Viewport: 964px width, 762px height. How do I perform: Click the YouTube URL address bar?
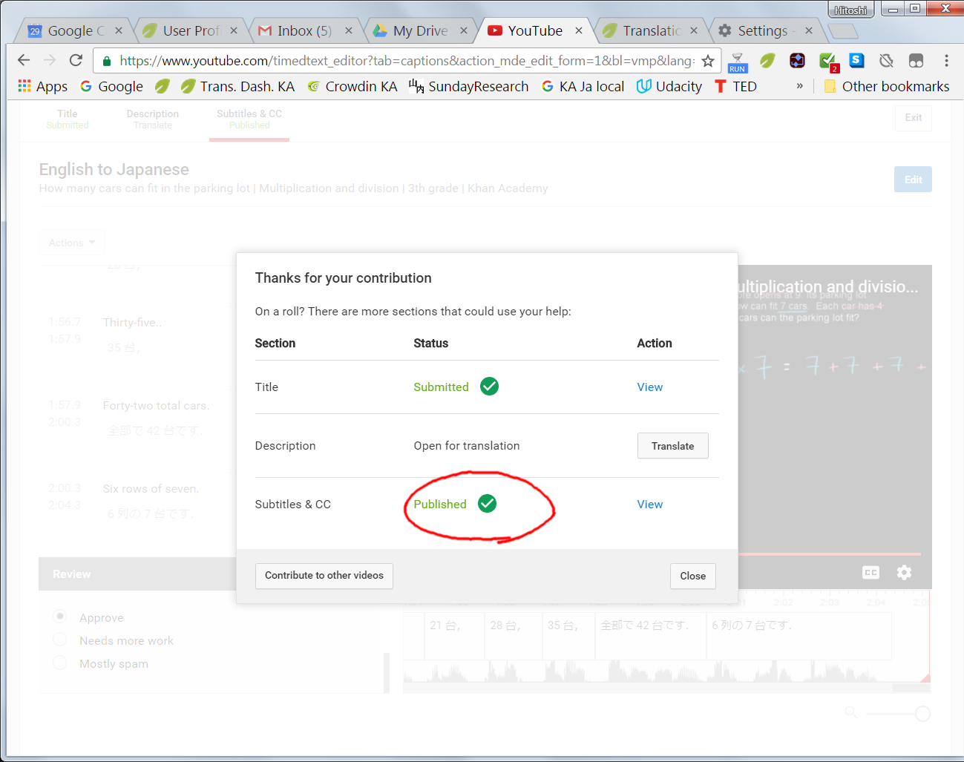pos(407,61)
